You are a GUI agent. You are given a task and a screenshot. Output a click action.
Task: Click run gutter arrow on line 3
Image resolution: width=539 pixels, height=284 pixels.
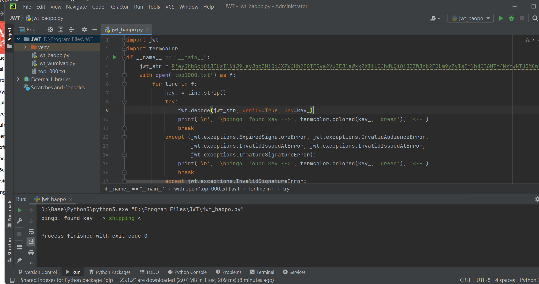click(x=115, y=57)
